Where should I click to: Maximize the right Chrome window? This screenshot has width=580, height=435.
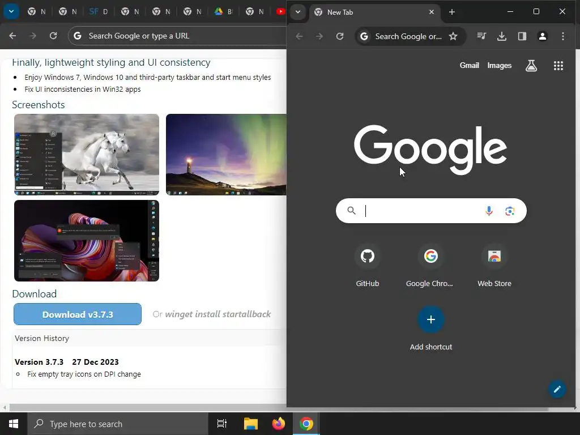[x=536, y=12]
